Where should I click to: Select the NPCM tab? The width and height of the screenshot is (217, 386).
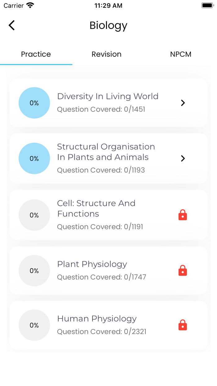181,54
